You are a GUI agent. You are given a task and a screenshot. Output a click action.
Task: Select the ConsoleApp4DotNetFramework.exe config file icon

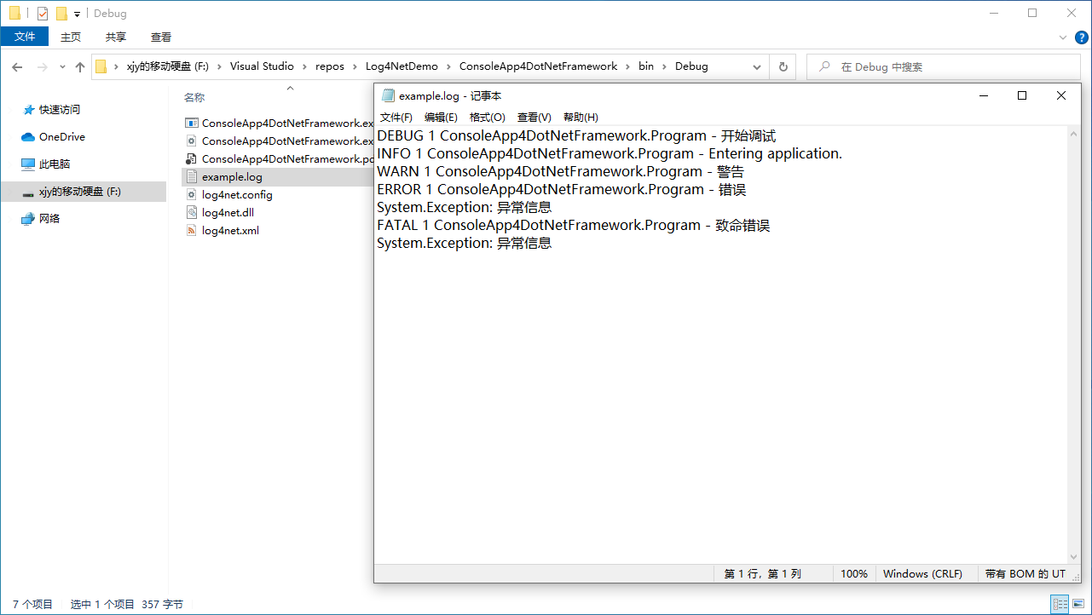tap(192, 141)
